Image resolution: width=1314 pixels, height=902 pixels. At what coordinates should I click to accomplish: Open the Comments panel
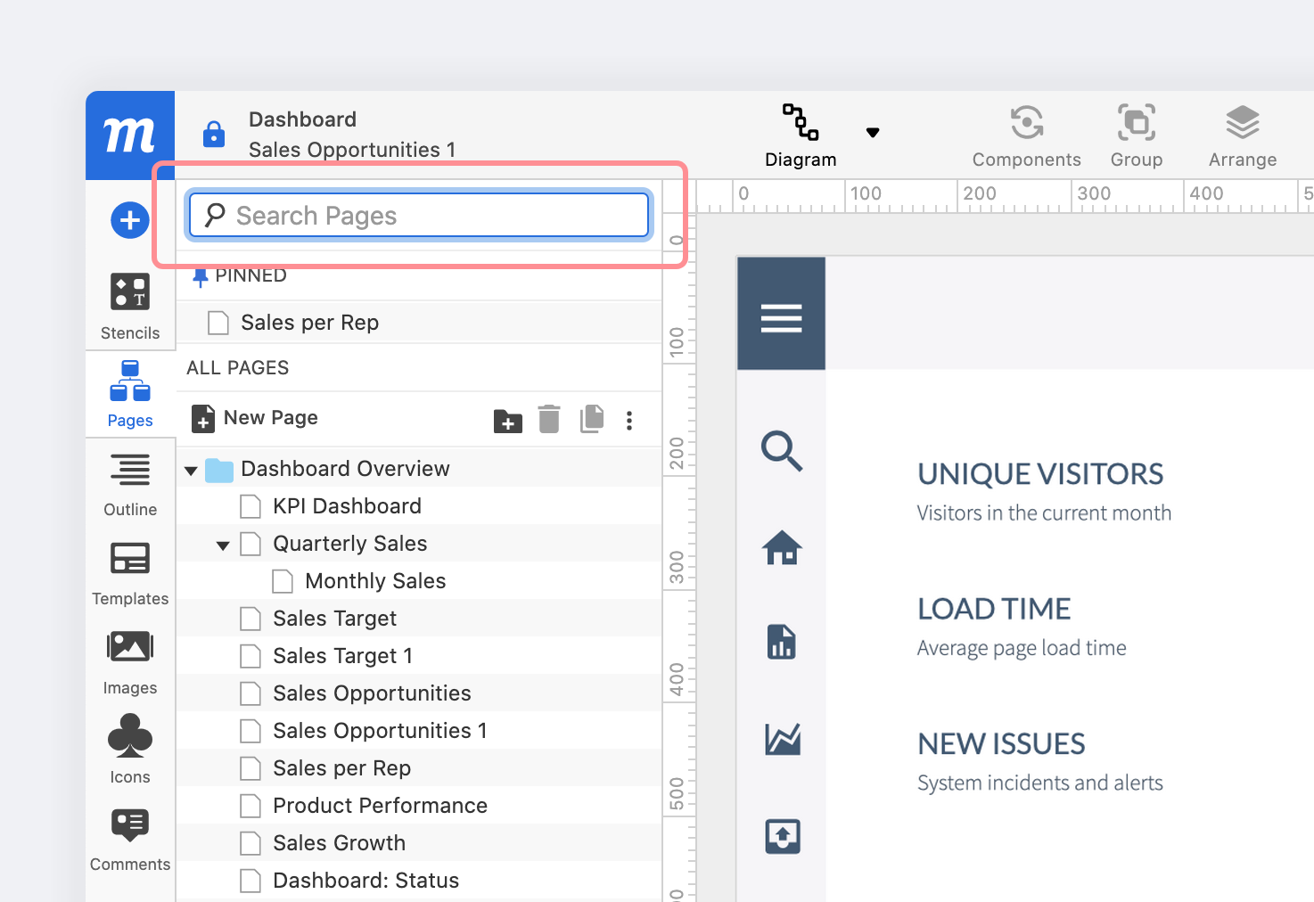click(x=130, y=839)
